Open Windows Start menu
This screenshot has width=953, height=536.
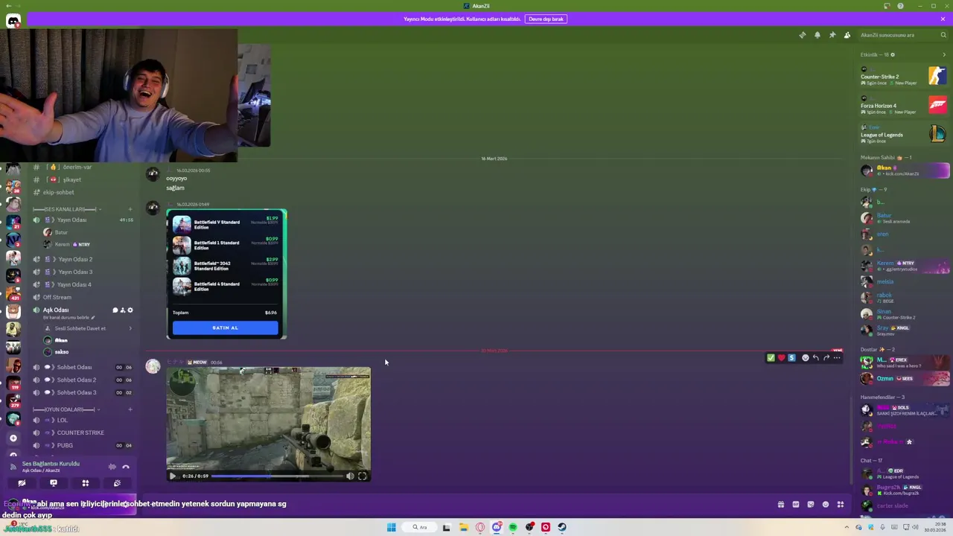pos(391,527)
